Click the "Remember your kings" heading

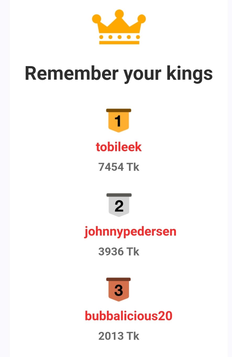[119, 73]
